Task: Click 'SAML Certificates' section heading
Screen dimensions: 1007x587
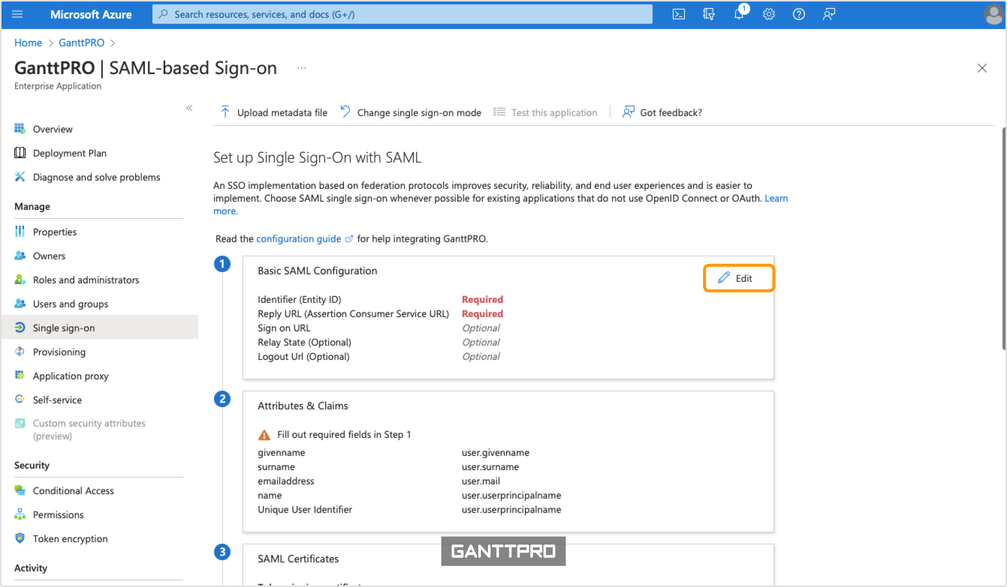Action: pos(298,559)
